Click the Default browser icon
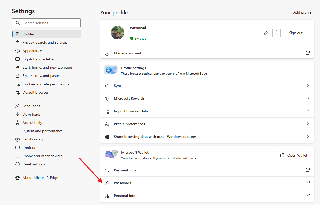The height and width of the screenshot is (205, 320). [x=17, y=92]
